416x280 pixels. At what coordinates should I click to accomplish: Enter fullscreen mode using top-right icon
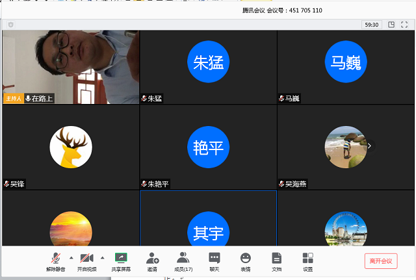(x=405, y=25)
